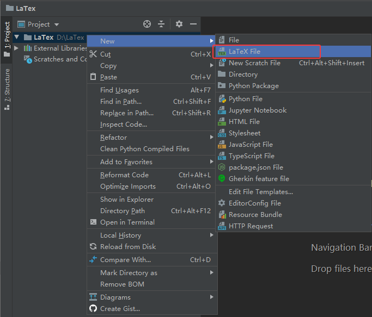Click the External Libraries bars icon

pyautogui.click(x=28, y=48)
